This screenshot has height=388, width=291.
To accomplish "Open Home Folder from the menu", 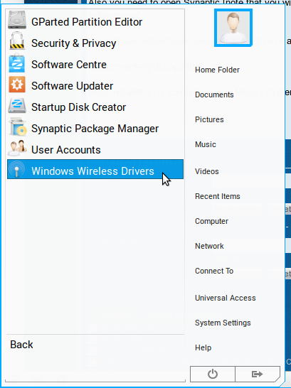I will [217, 70].
